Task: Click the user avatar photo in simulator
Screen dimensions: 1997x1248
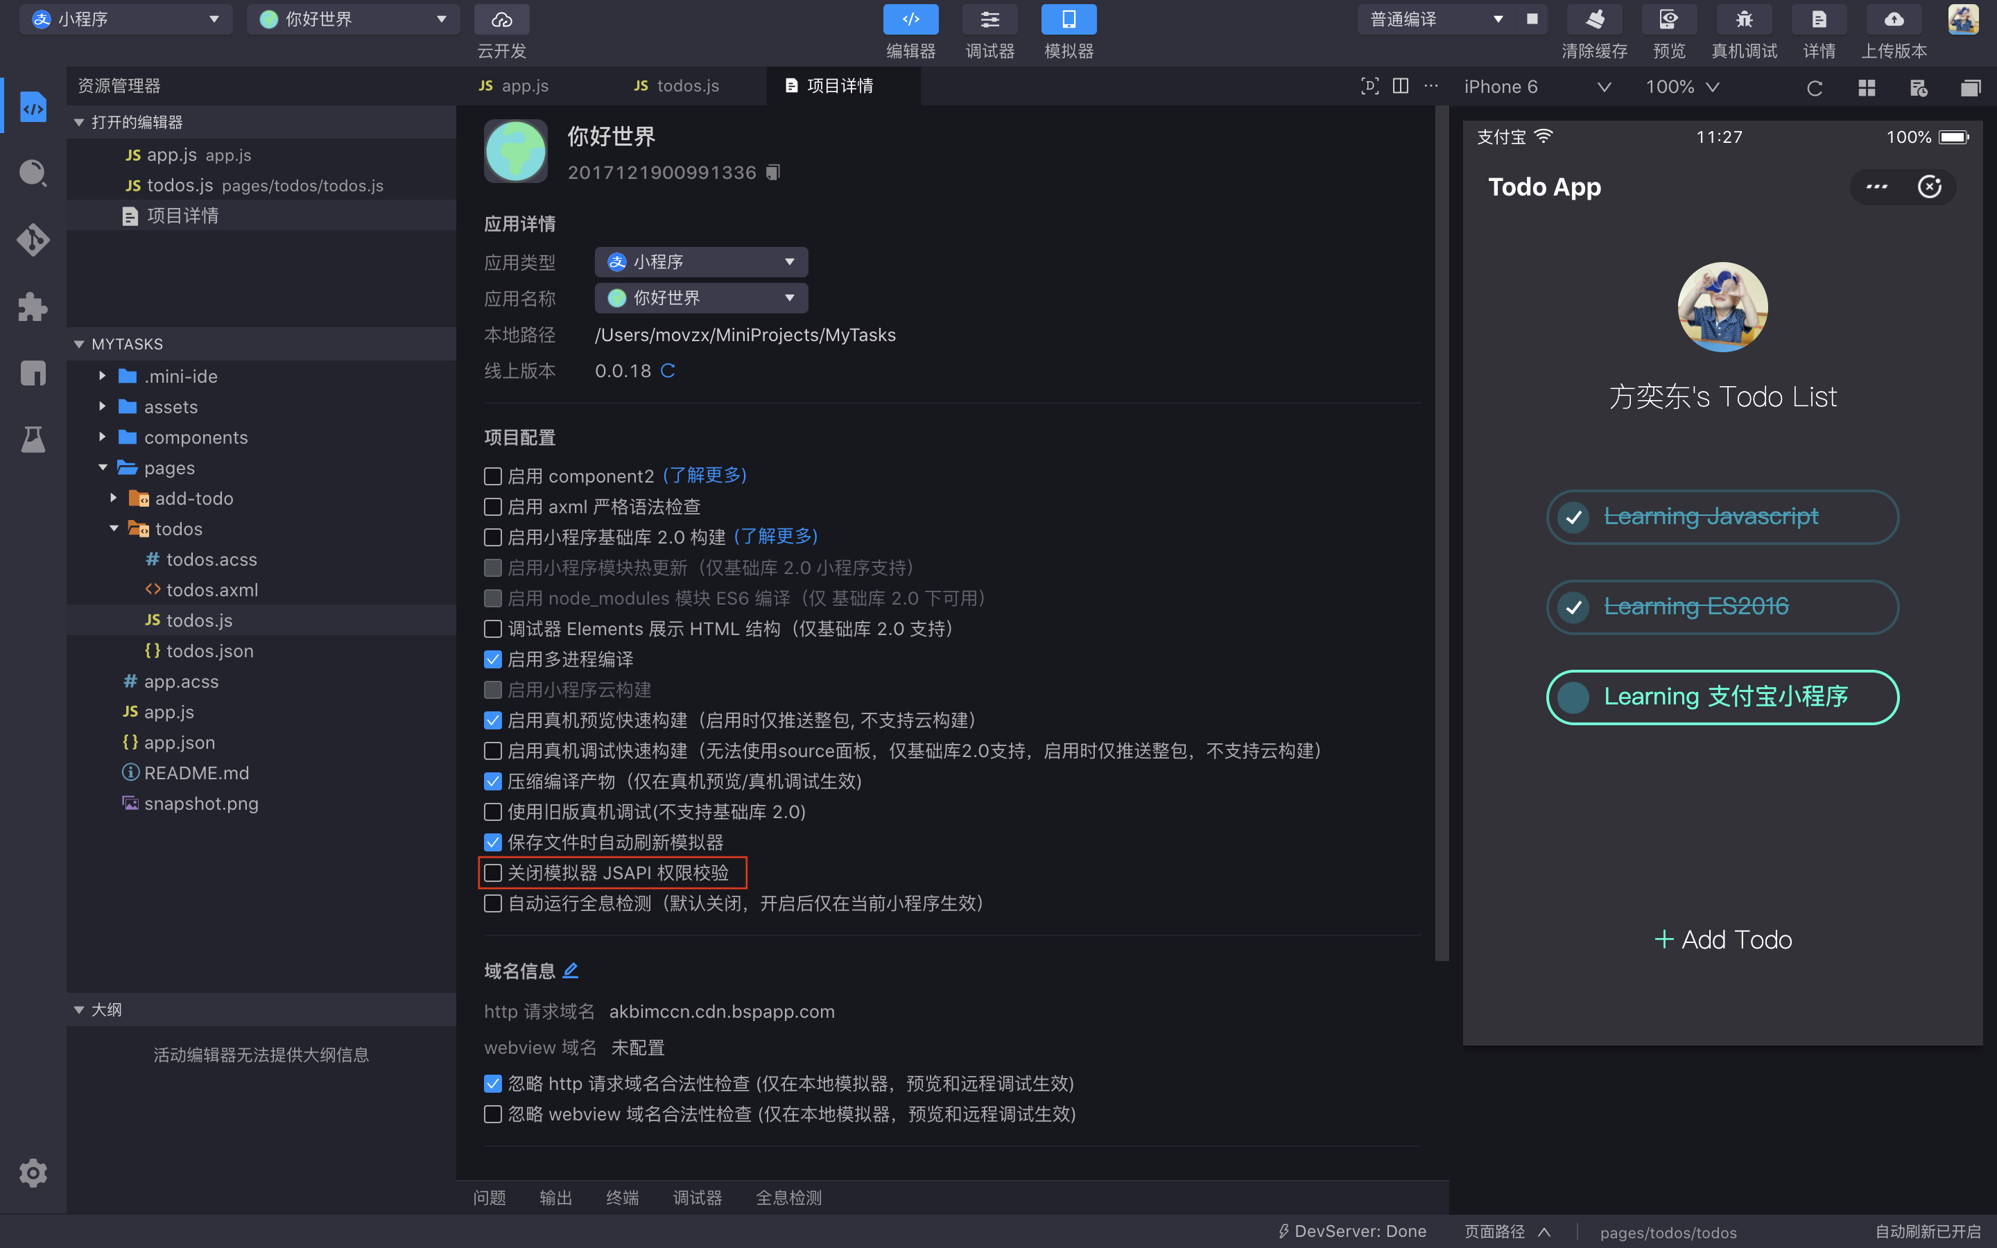Action: point(1722,307)
